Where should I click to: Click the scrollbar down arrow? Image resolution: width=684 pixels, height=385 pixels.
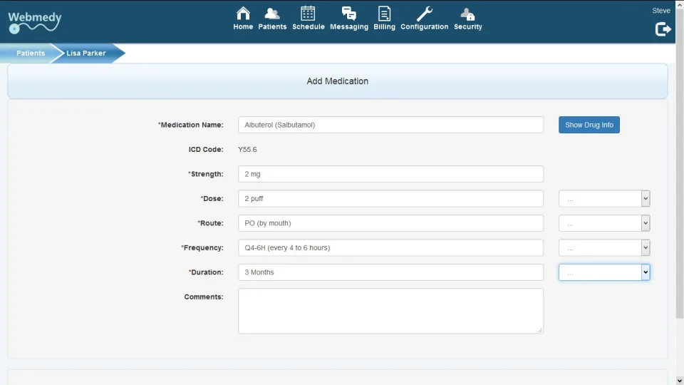(680, 381)
